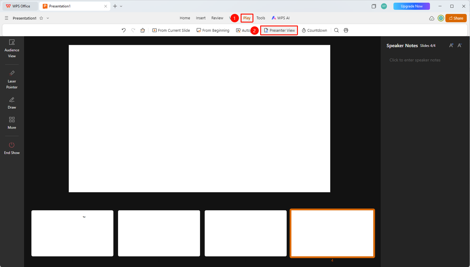Click the cloud sync status icon
470x267 pixels.
(x=432, y=18)
